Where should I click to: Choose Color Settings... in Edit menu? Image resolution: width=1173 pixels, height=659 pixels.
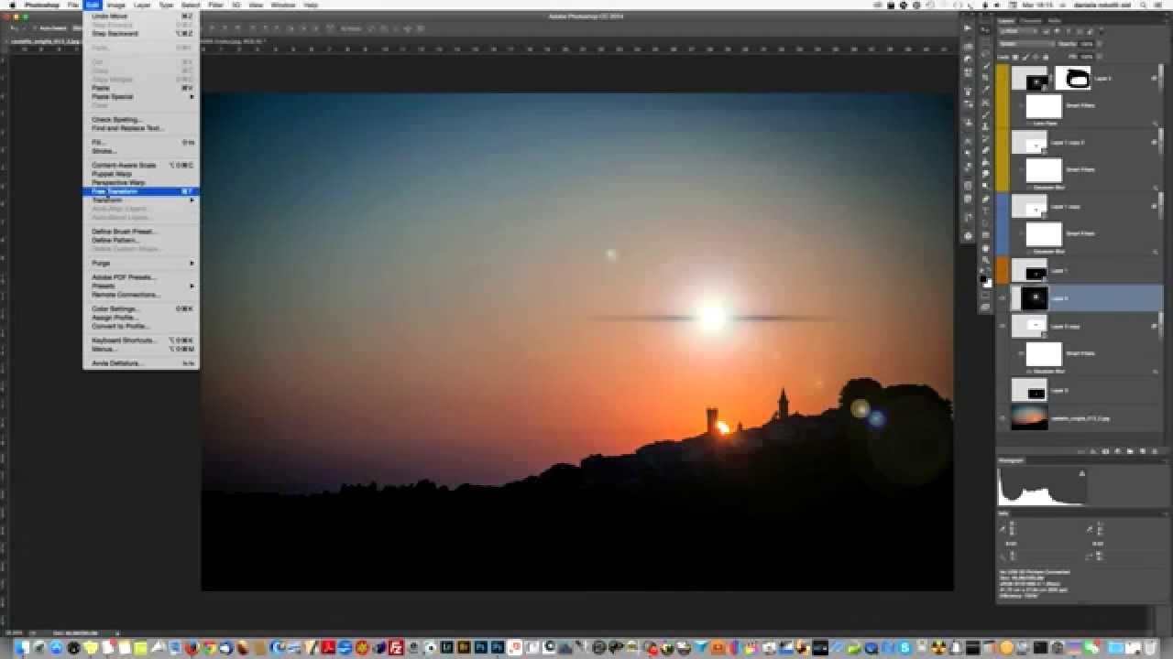[x=140, y=308]
